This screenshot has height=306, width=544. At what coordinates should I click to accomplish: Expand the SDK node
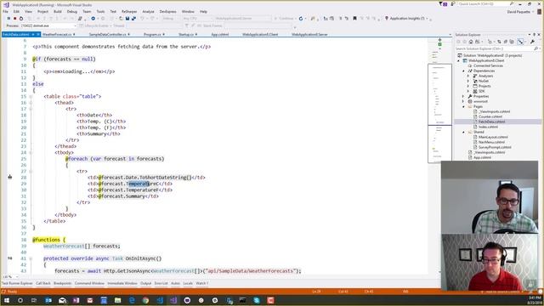tap(468, 91)
